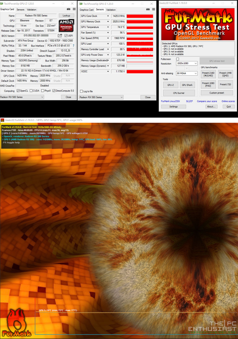Toggle the CUDA checkbox

coord(31,91)
